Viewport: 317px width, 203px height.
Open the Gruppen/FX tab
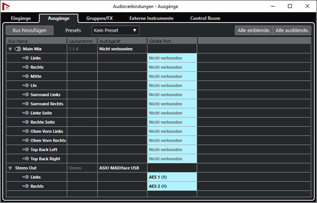coord(99,18)
